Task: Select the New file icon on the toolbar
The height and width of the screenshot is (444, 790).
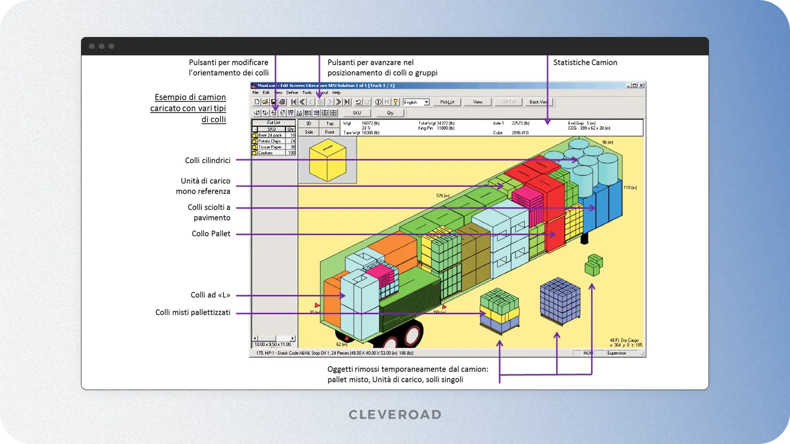Action: tap(257, 102)
